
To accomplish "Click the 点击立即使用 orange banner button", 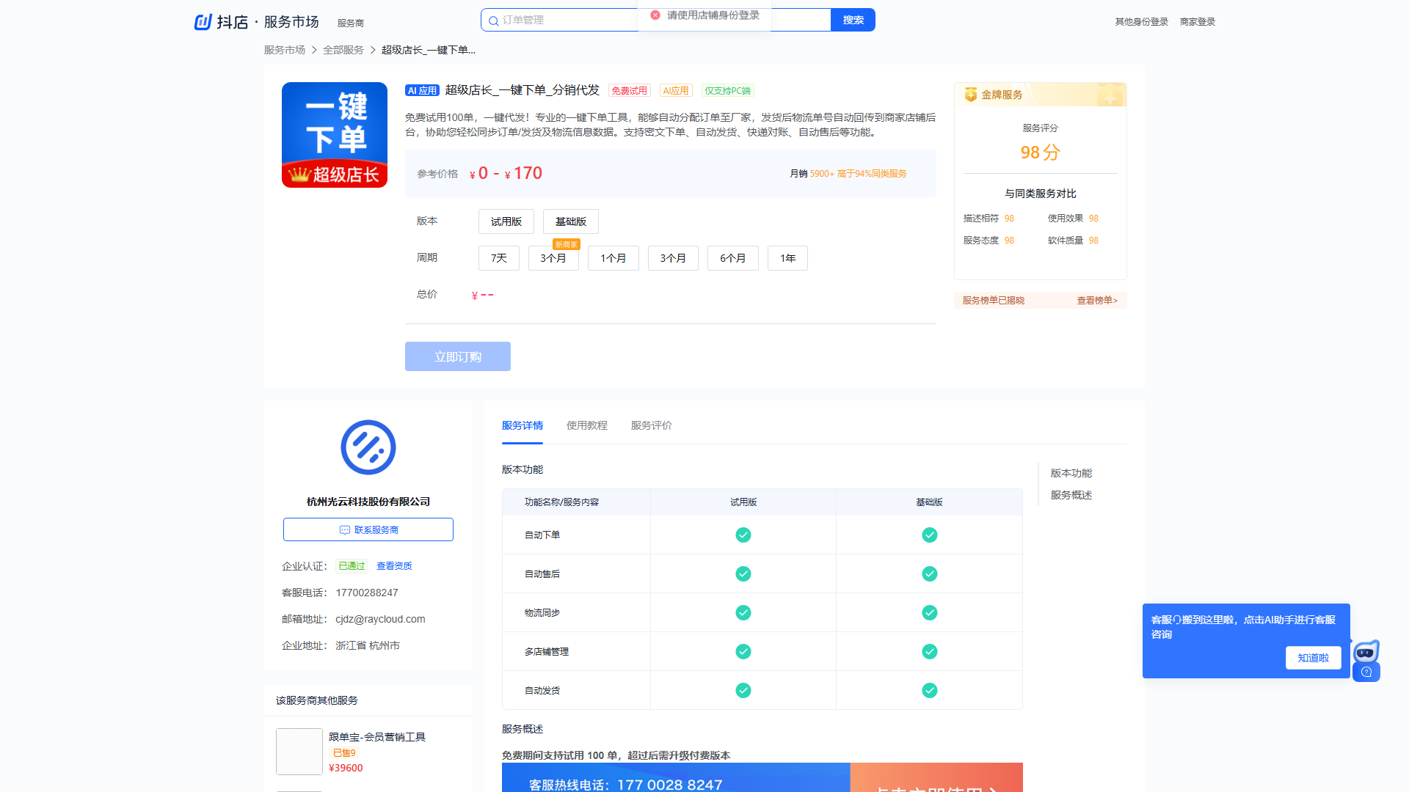I will tap(936, 779).
